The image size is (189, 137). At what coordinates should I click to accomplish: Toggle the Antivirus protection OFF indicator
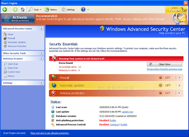point(160,93)
